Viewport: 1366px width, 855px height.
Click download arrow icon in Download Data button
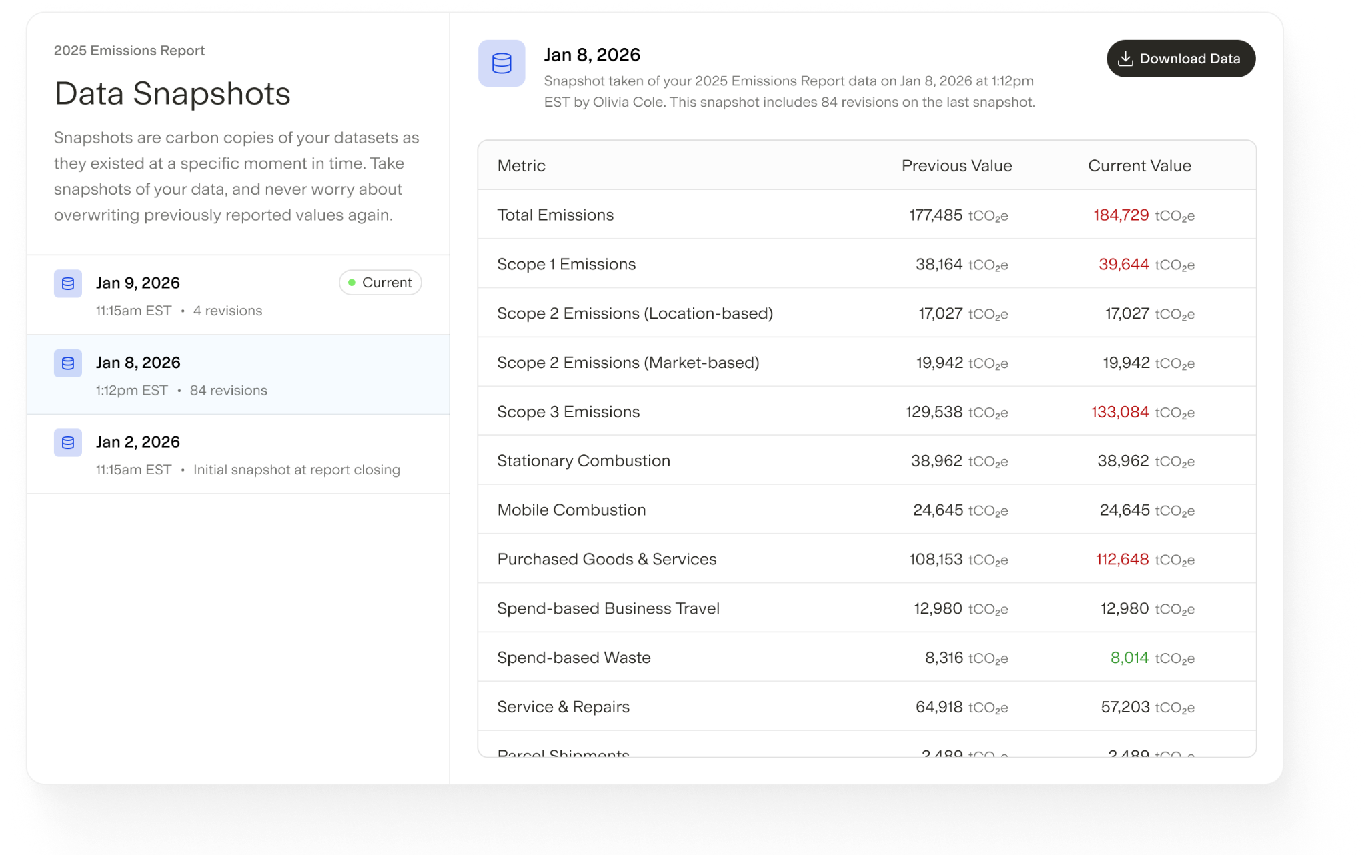click(1125, 59)
